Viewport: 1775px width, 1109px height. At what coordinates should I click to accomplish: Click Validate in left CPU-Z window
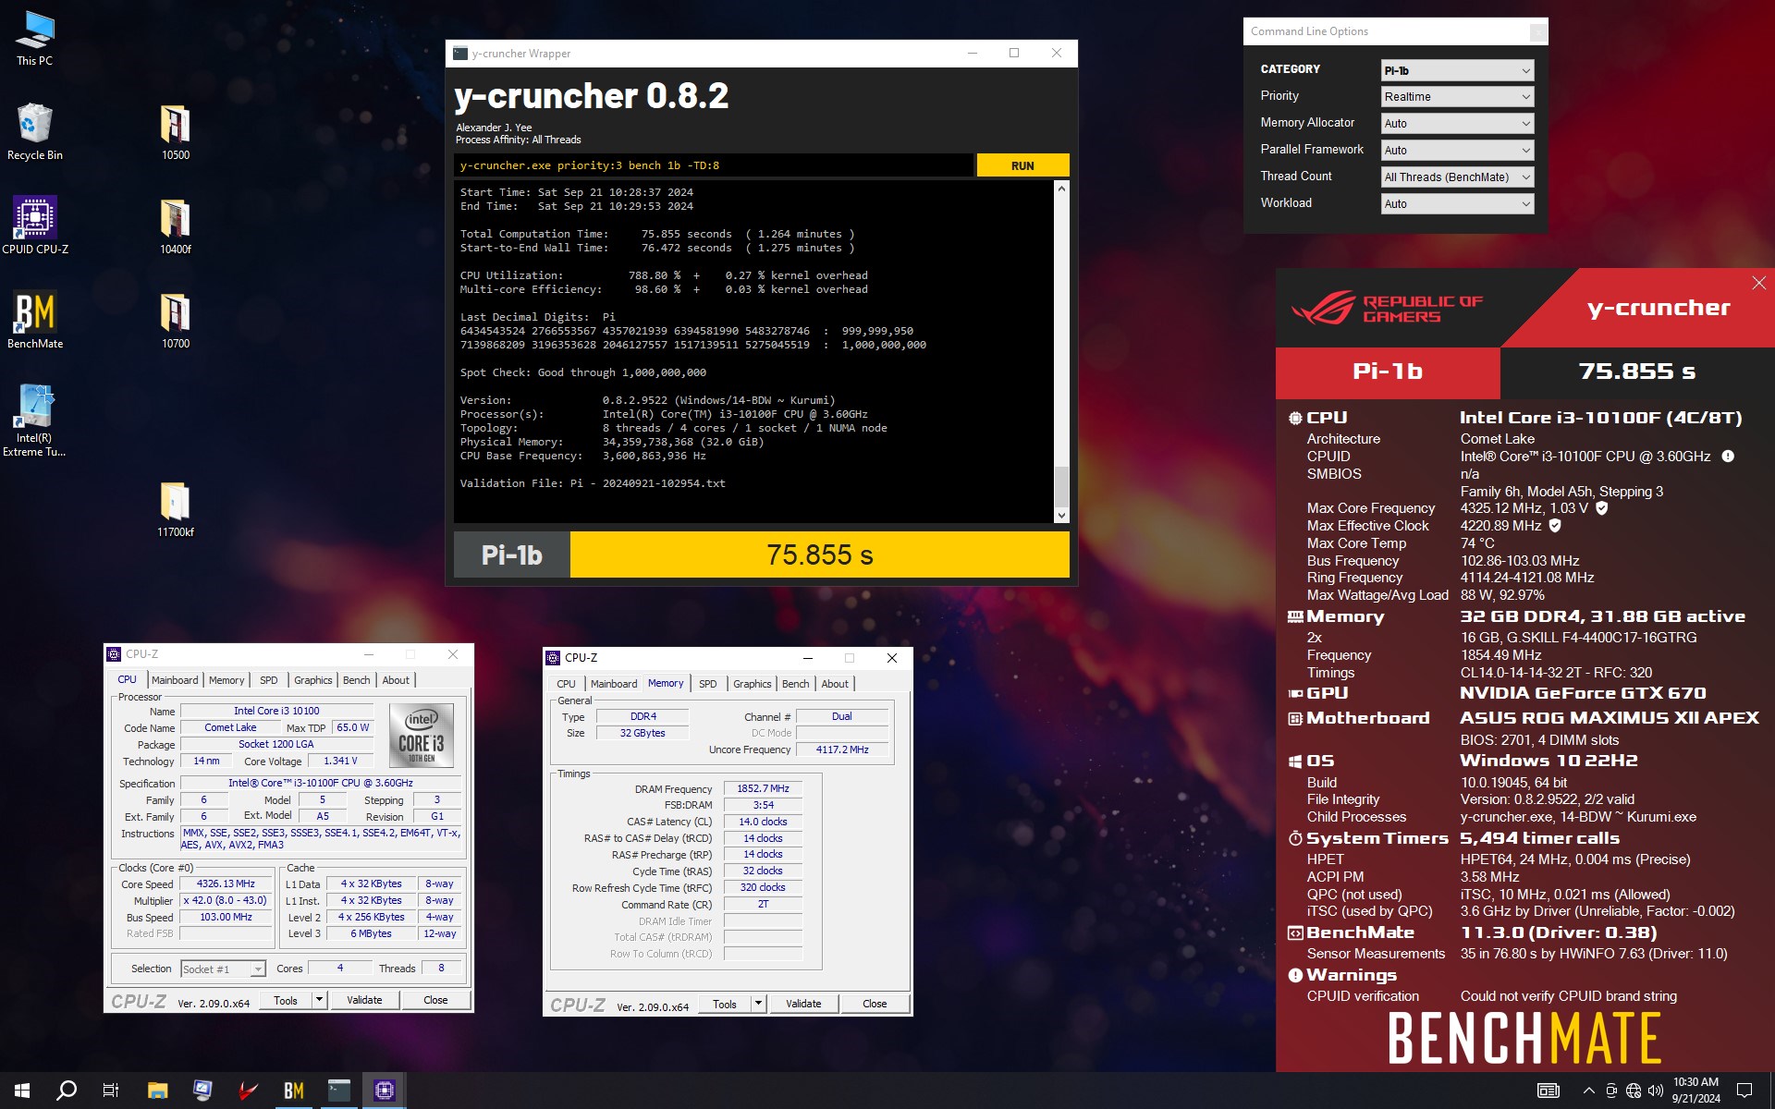coord(364,999)
